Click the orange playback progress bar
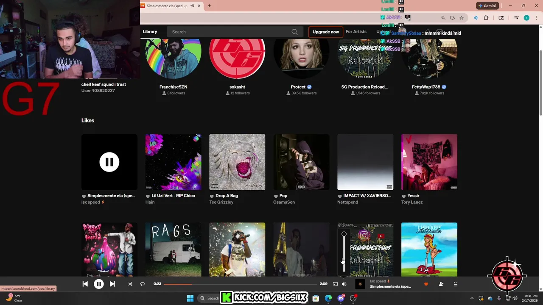 tap(240, 284)
